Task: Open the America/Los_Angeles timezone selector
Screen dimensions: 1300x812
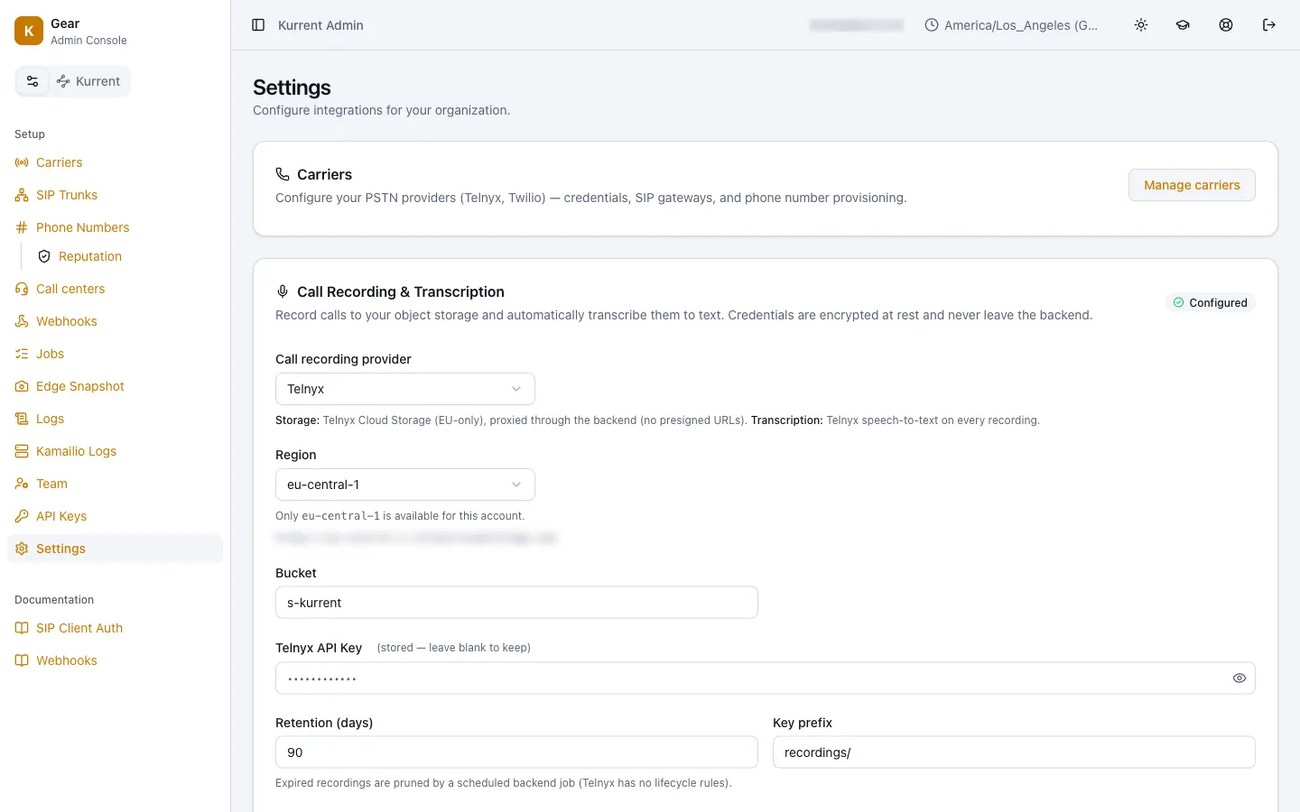Action: pos(1012,25)
